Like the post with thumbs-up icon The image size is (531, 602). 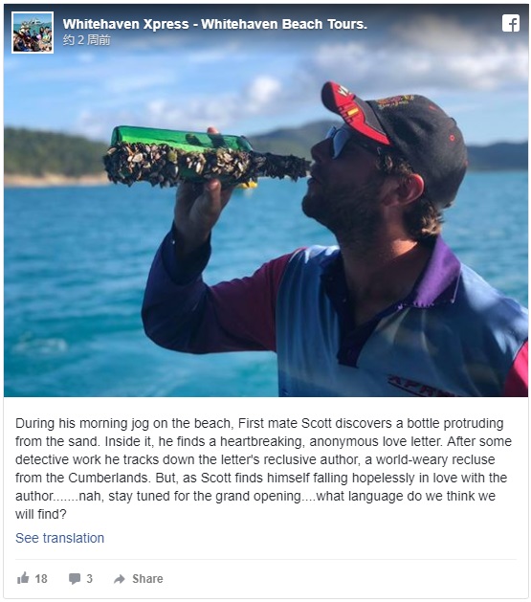pyautogui.click(x=23, y=578)
